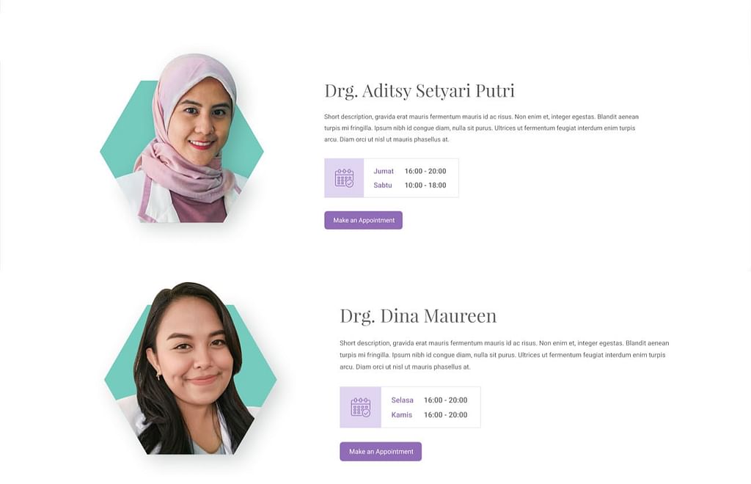Select the Selasa day label

click(402, 400)
